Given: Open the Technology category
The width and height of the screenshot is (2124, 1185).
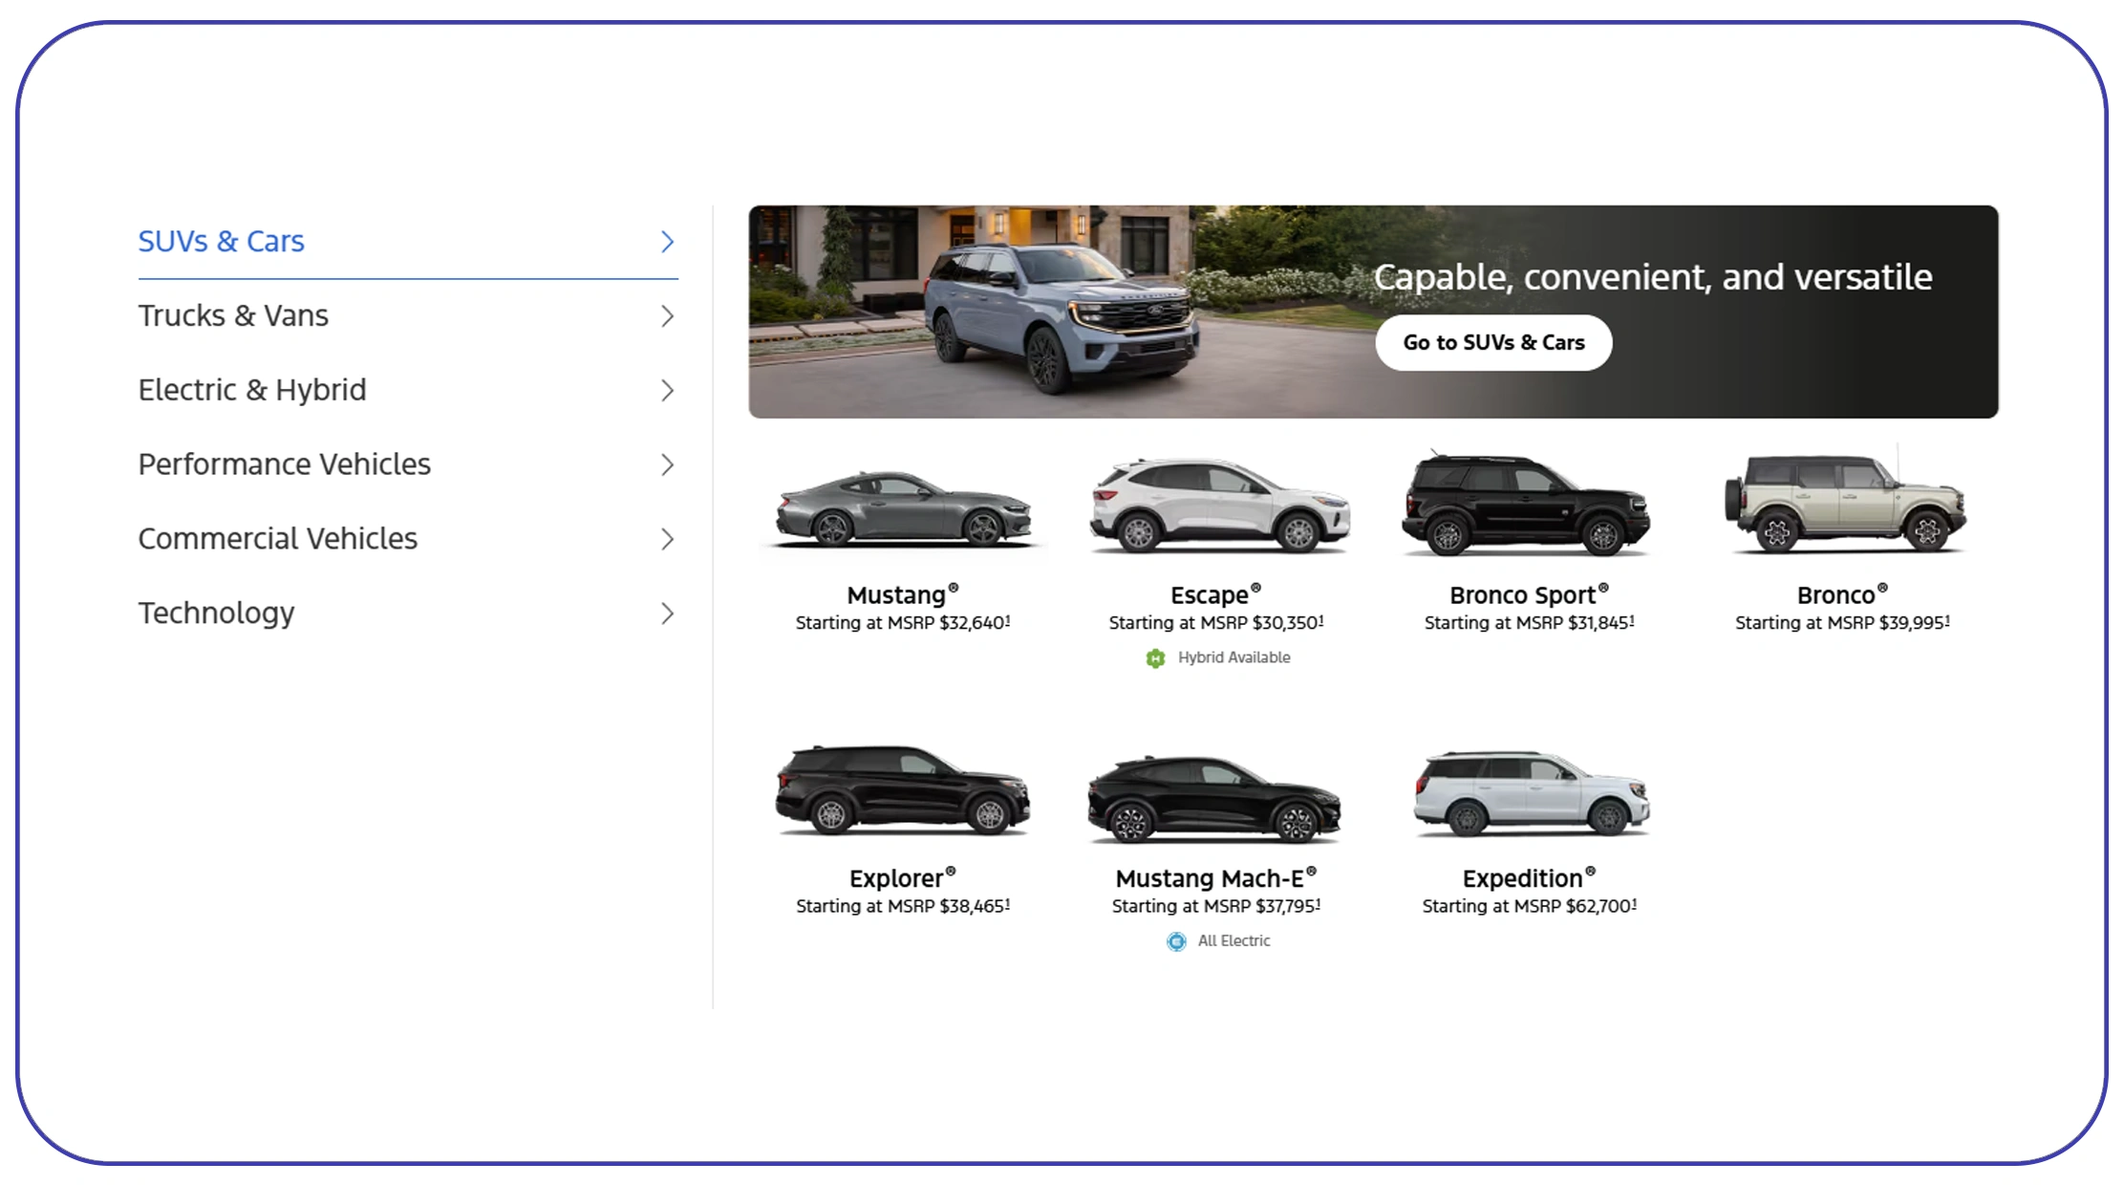Looking at the screenshot, I should 216,613.
